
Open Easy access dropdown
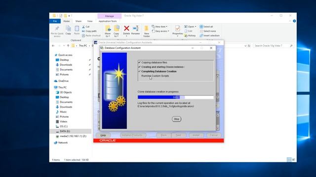pyautogui.click(x=160, y=31)
